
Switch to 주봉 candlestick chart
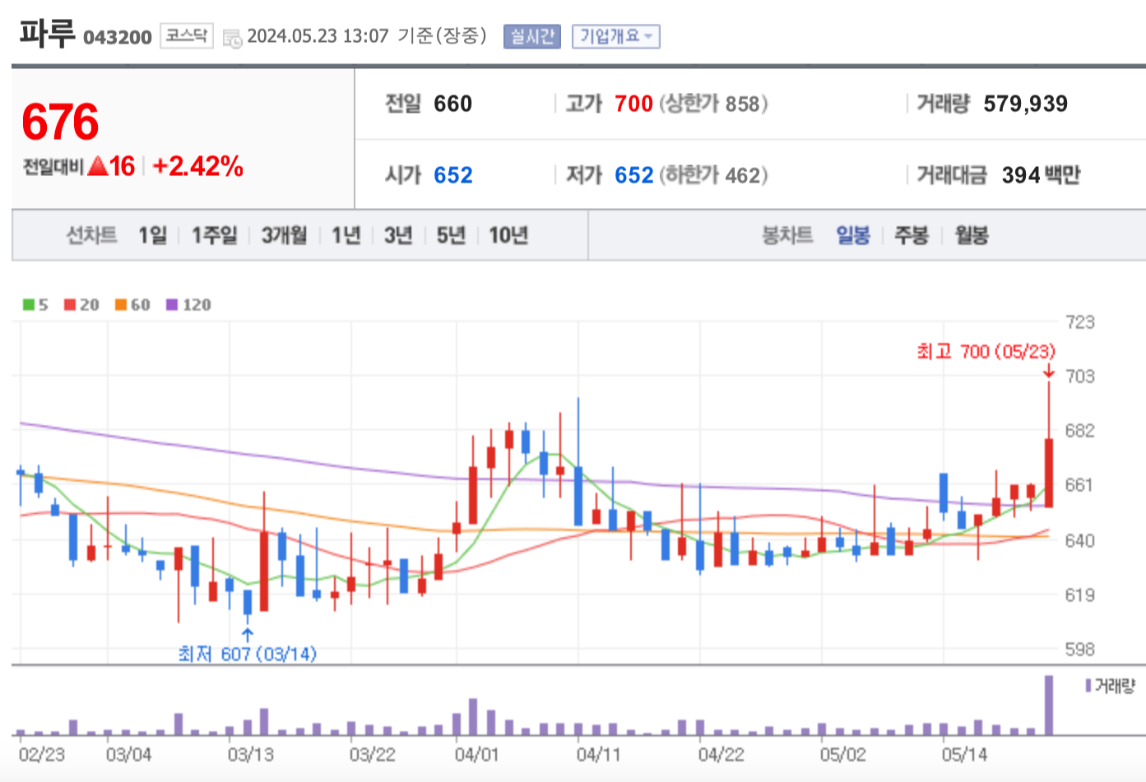coord(912,235)
